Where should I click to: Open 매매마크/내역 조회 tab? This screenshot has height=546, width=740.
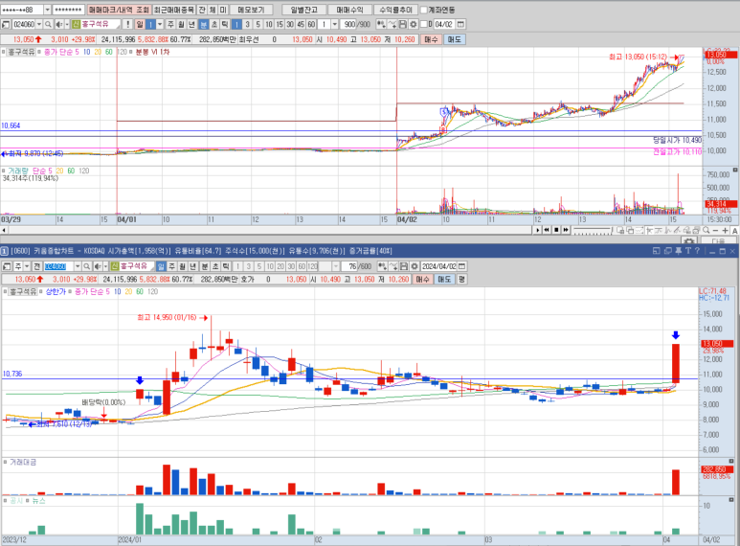click(119, 10)
